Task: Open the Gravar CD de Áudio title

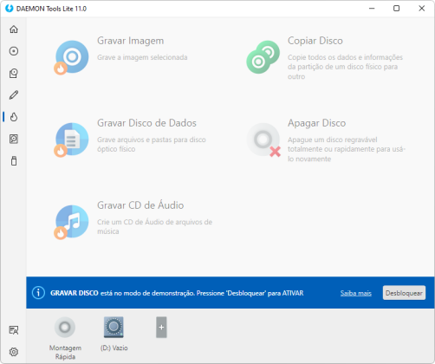Action: [140, 205]
